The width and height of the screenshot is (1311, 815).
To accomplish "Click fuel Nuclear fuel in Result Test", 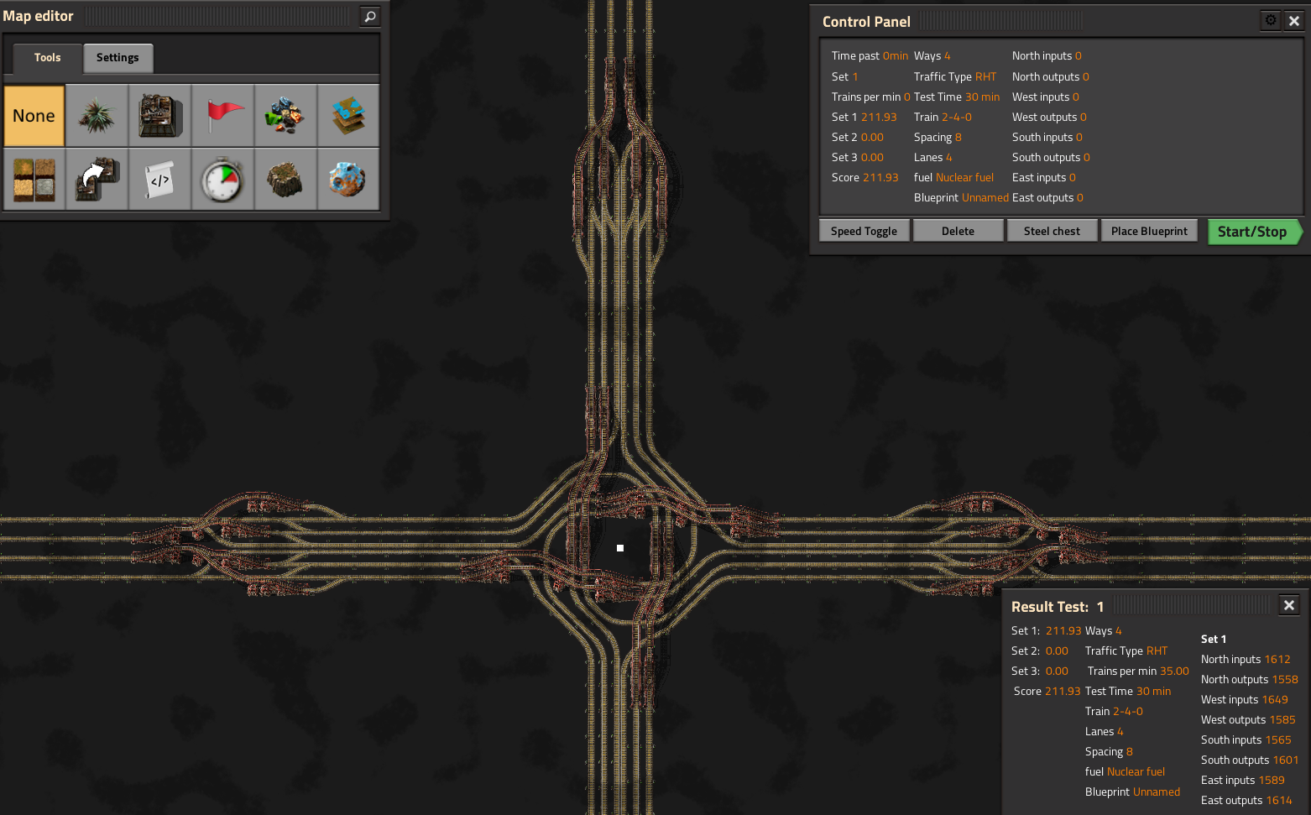I will (x=1125, y=772).
